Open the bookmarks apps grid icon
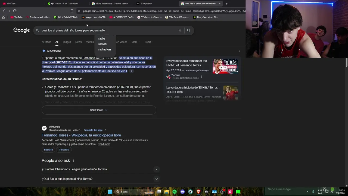The height and width of the screenshot is (196, 348). coord(4,17)
